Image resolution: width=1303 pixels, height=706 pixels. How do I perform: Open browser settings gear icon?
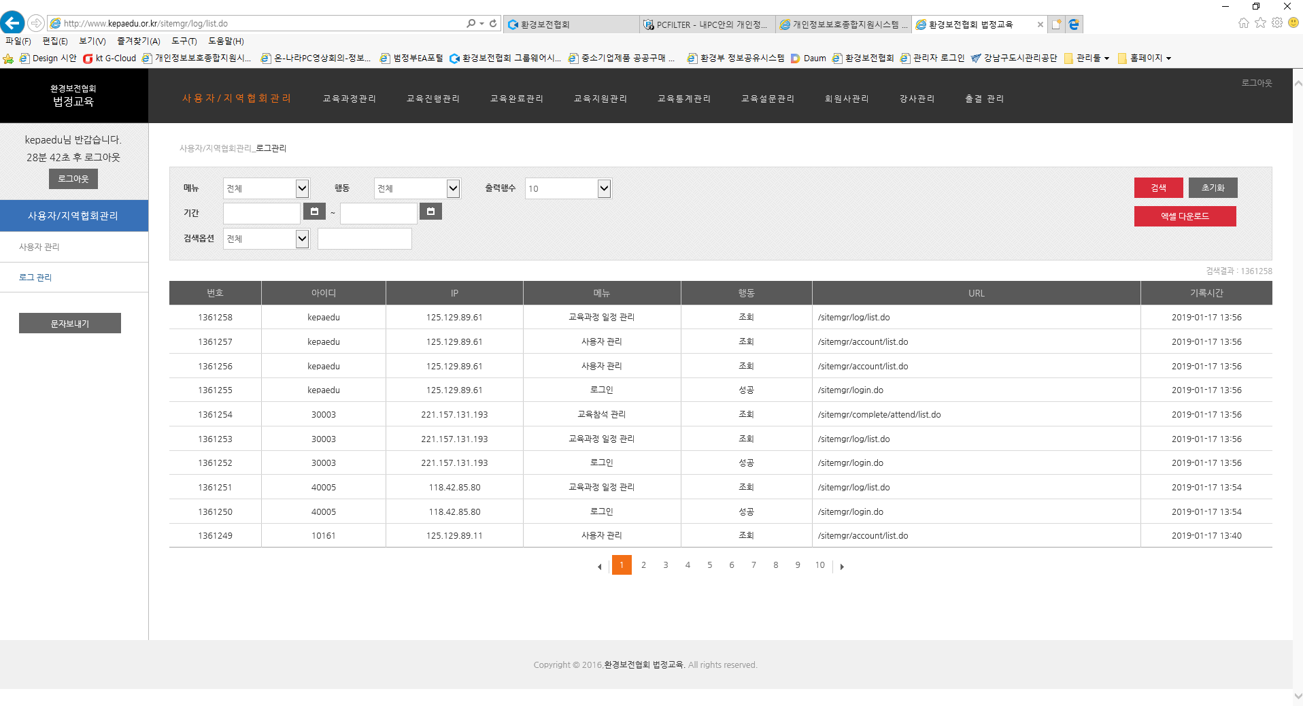[1277, 23]
